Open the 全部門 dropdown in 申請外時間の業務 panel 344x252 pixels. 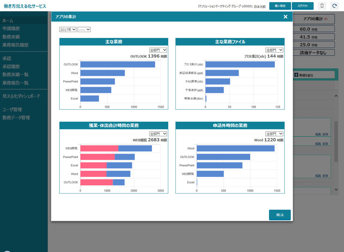tap(274, 134)
